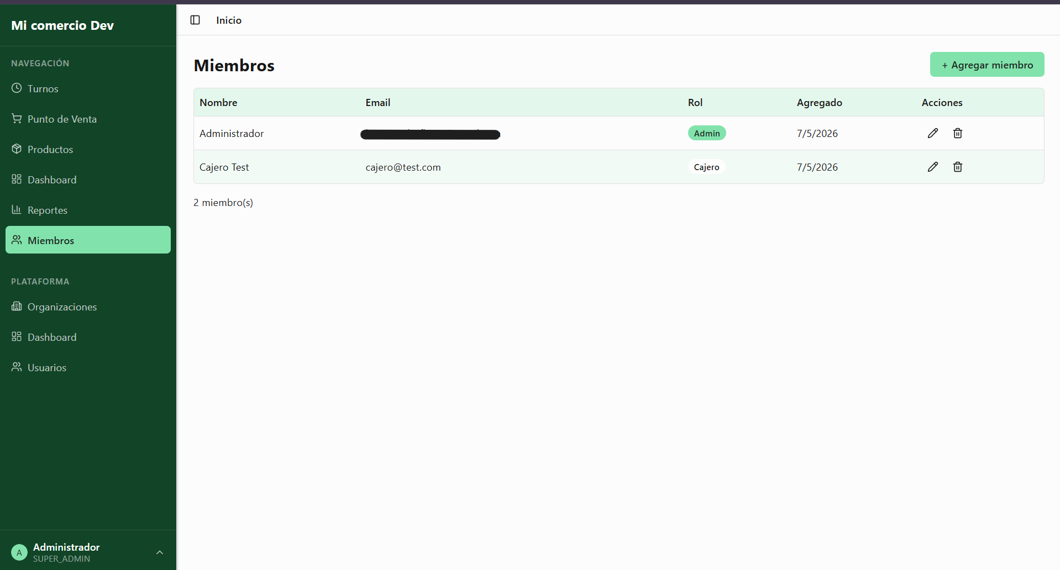Image resolution: width=1060 pixels, height=570 pixels.
Task: Select Miembros in the sidebar
Action: coord(88,240)
